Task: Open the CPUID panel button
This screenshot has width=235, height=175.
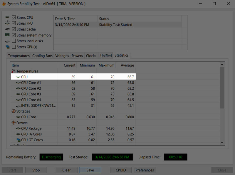Action: pos(121,170)
